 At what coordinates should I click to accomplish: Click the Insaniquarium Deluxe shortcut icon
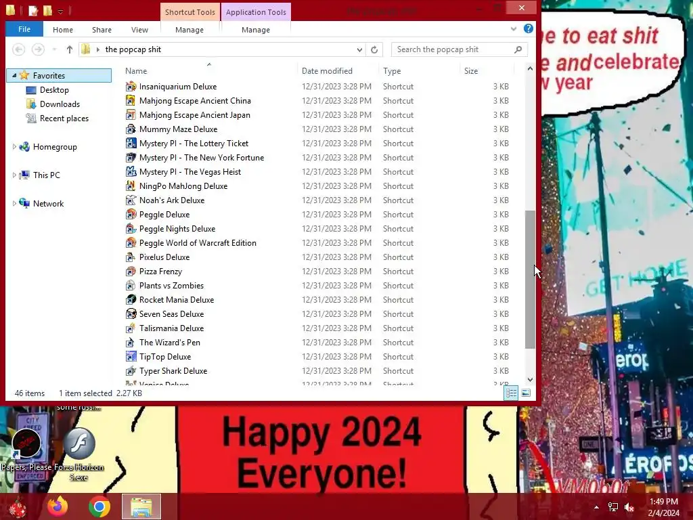point(131,87)
